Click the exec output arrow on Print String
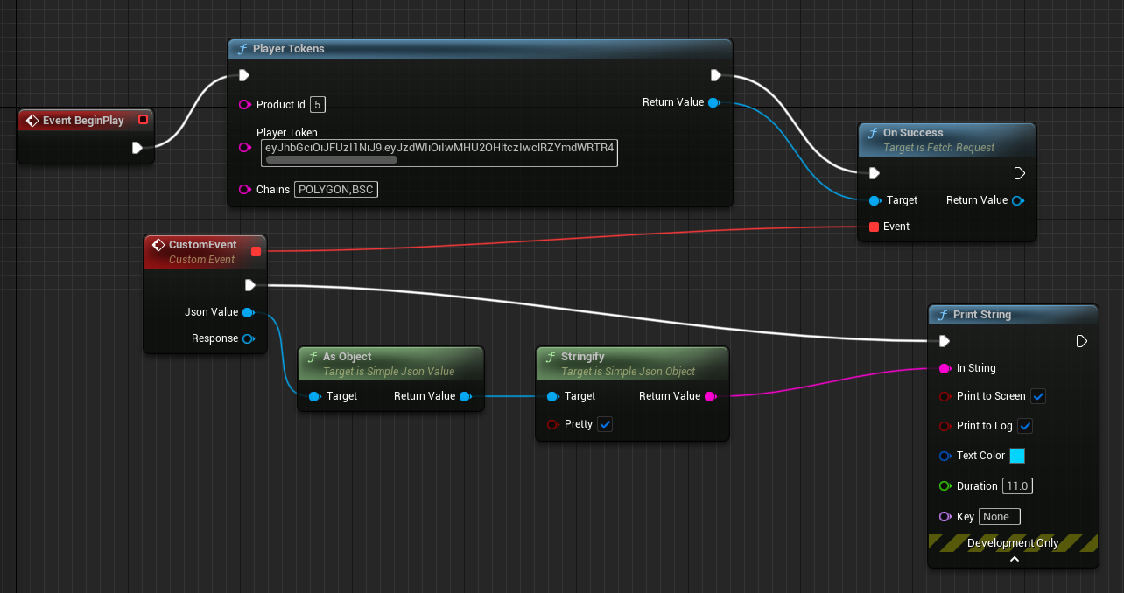Viewport: 1124px width, 593px height. pyautogui.click(x=1082, y=341)
